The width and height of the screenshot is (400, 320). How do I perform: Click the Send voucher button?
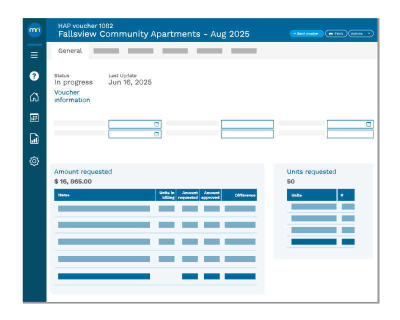tap(306, 33)
